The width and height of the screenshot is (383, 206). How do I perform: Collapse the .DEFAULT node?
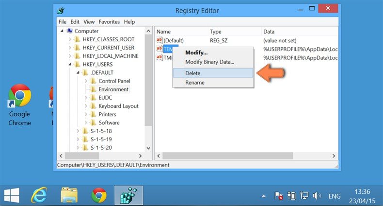[x=78, y=72]
